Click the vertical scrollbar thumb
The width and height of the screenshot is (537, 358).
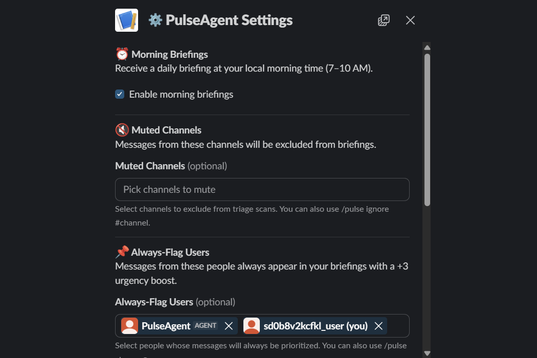427,129
